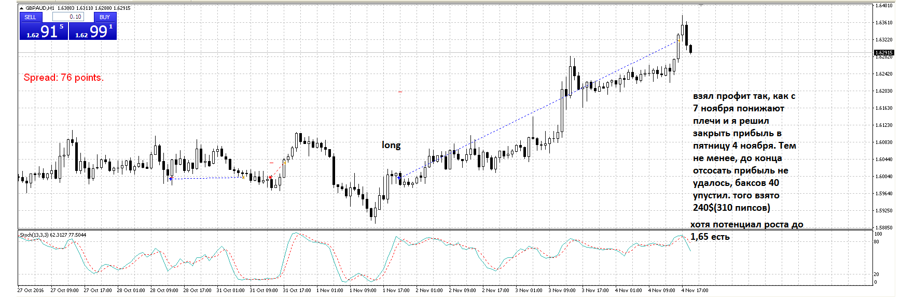
Task: Click the gray chart shift triangle marker
Action: coord(701,5)
